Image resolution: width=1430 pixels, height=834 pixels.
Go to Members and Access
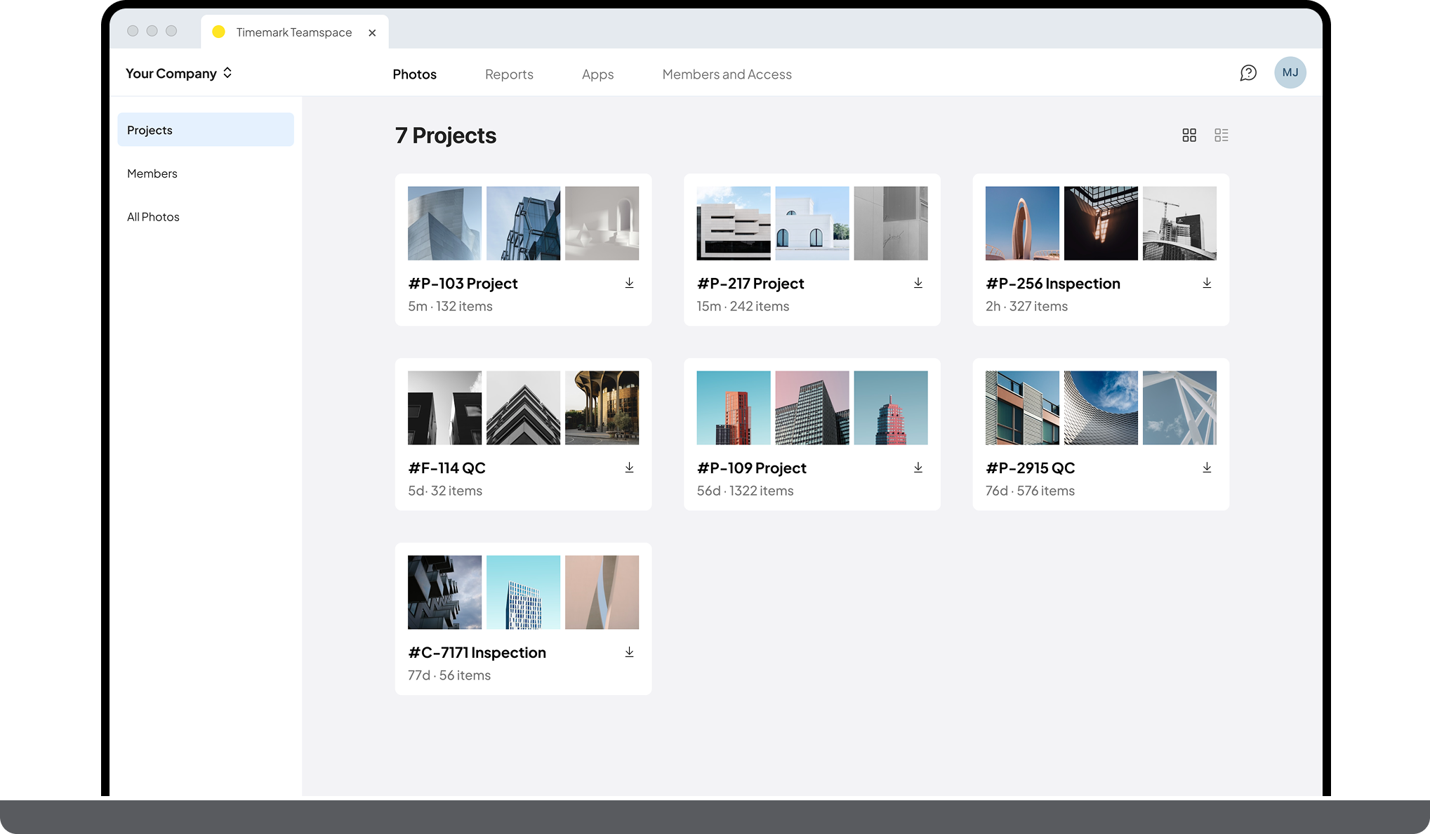coord(727,74)
